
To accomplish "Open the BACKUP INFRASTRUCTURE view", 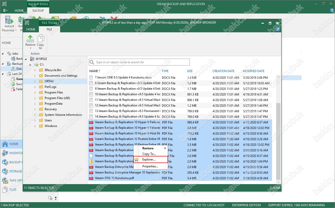I will pyautogui.click(x=12, y=162).
